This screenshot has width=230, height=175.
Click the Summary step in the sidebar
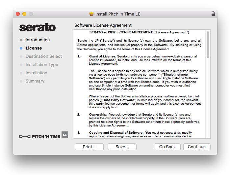[35, 81]
